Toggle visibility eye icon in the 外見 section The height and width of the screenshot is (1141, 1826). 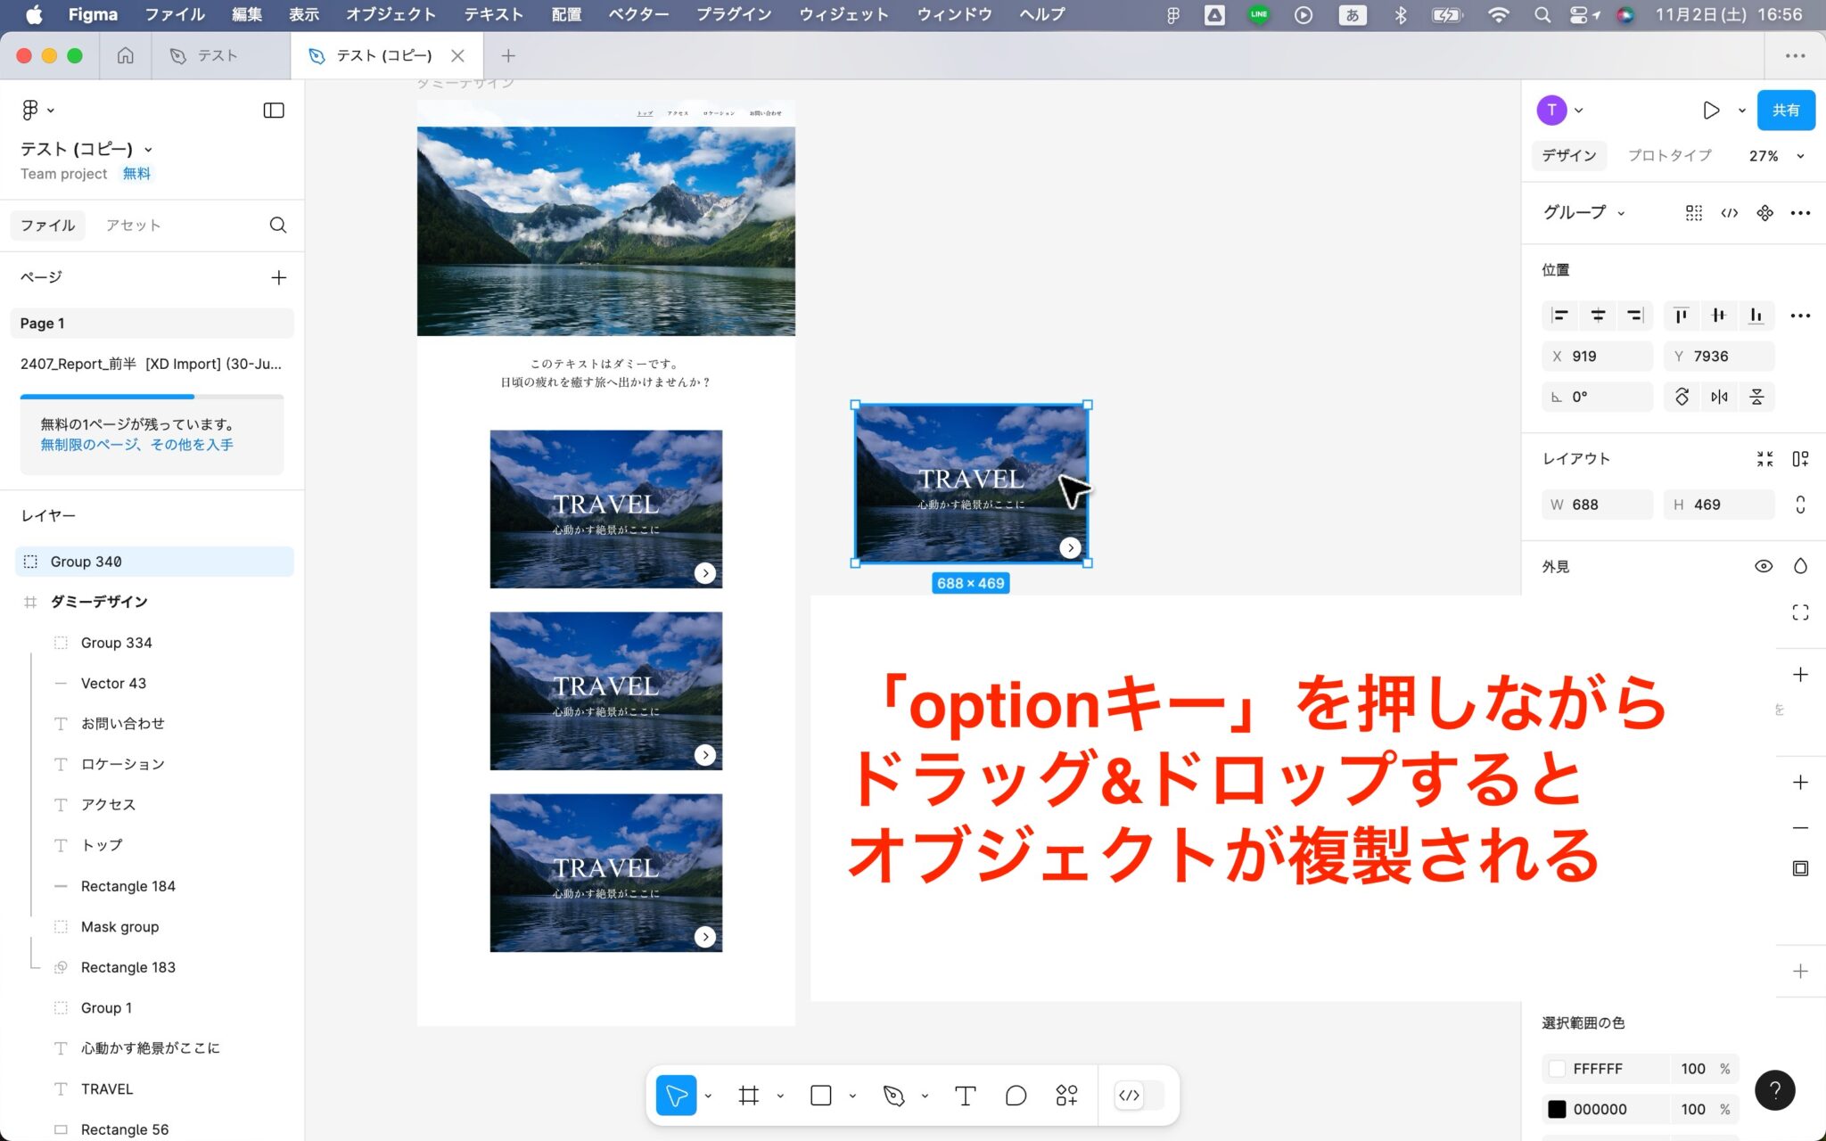click(x=1763, y=567)
